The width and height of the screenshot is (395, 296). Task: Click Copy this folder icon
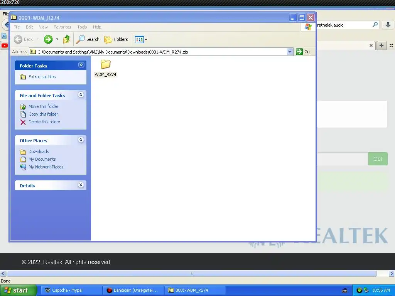click(x=23, y=114)
